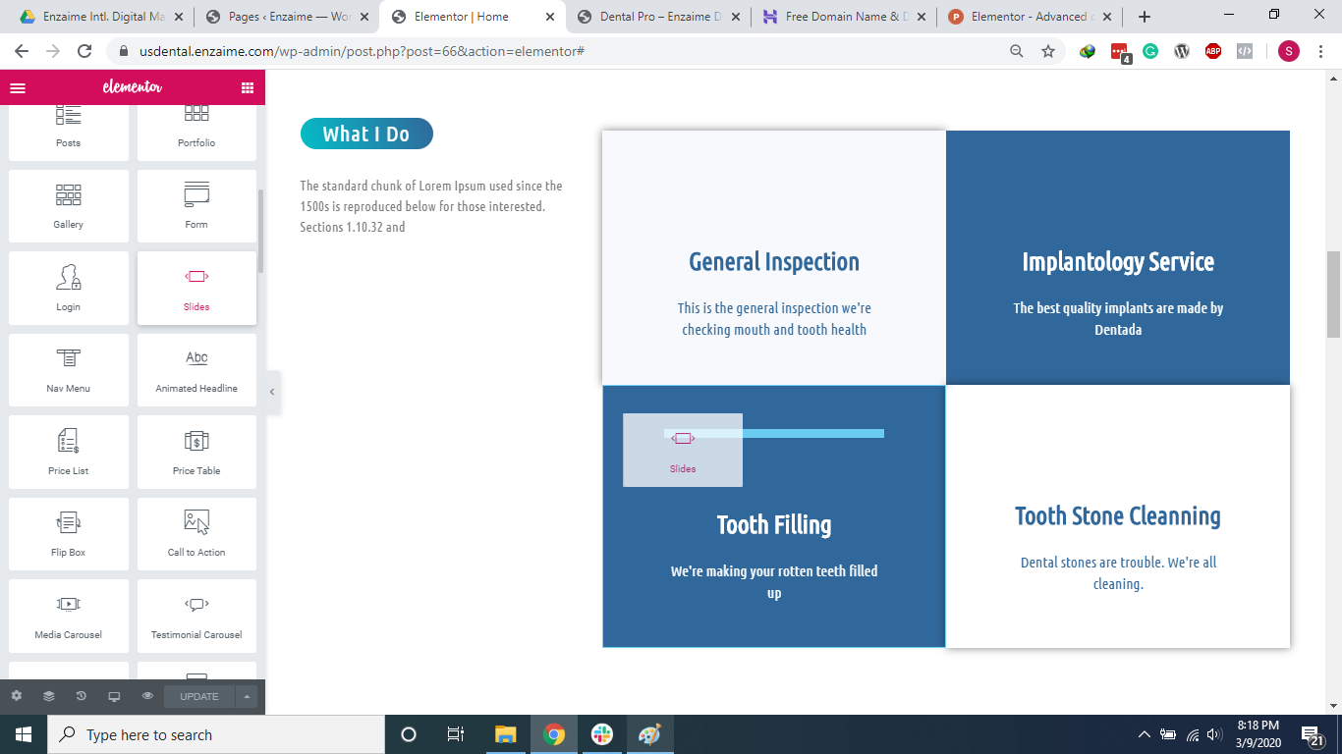Image resolution: width=1342 pixels, height=754 pixels.
Task: Open the Navigator panel
Action: click(x=48, y=695)
